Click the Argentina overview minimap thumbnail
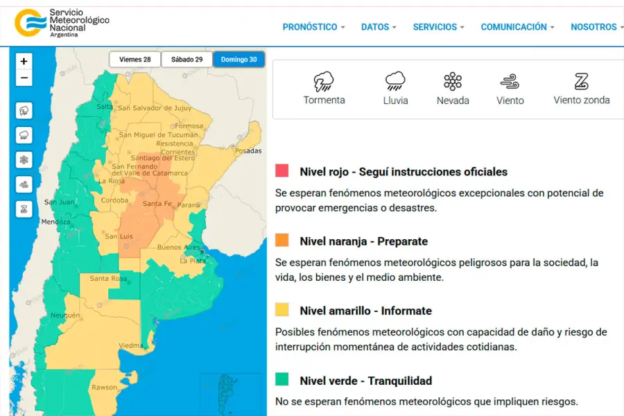624x416 pixels. coord(227,394)
